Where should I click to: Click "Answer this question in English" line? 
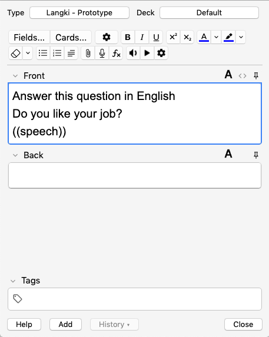click(94, 96)
